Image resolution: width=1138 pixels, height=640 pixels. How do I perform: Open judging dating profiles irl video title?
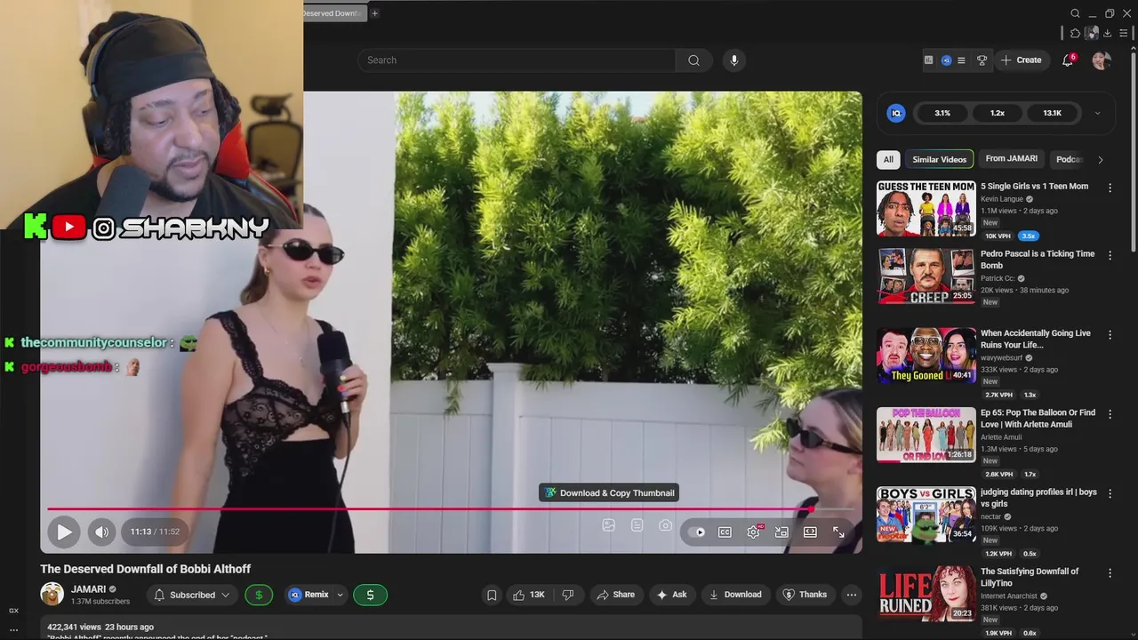[1038, 498]
